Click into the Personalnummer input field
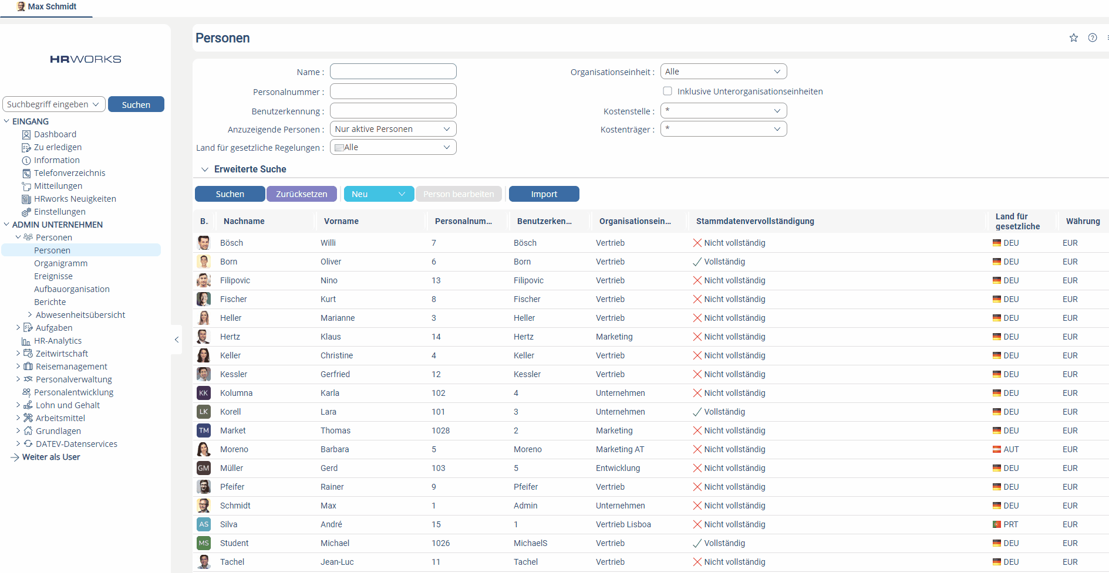Image resolution: width=1109 pixels, height=573 pixels. click(x=393, y=91)
